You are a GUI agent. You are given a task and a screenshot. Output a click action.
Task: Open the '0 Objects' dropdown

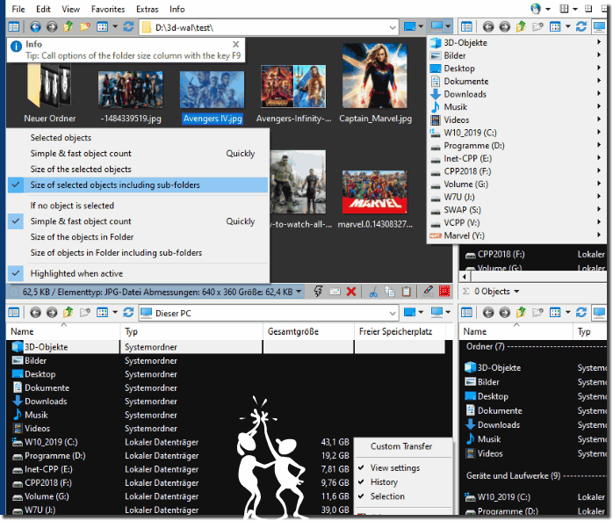496,292
